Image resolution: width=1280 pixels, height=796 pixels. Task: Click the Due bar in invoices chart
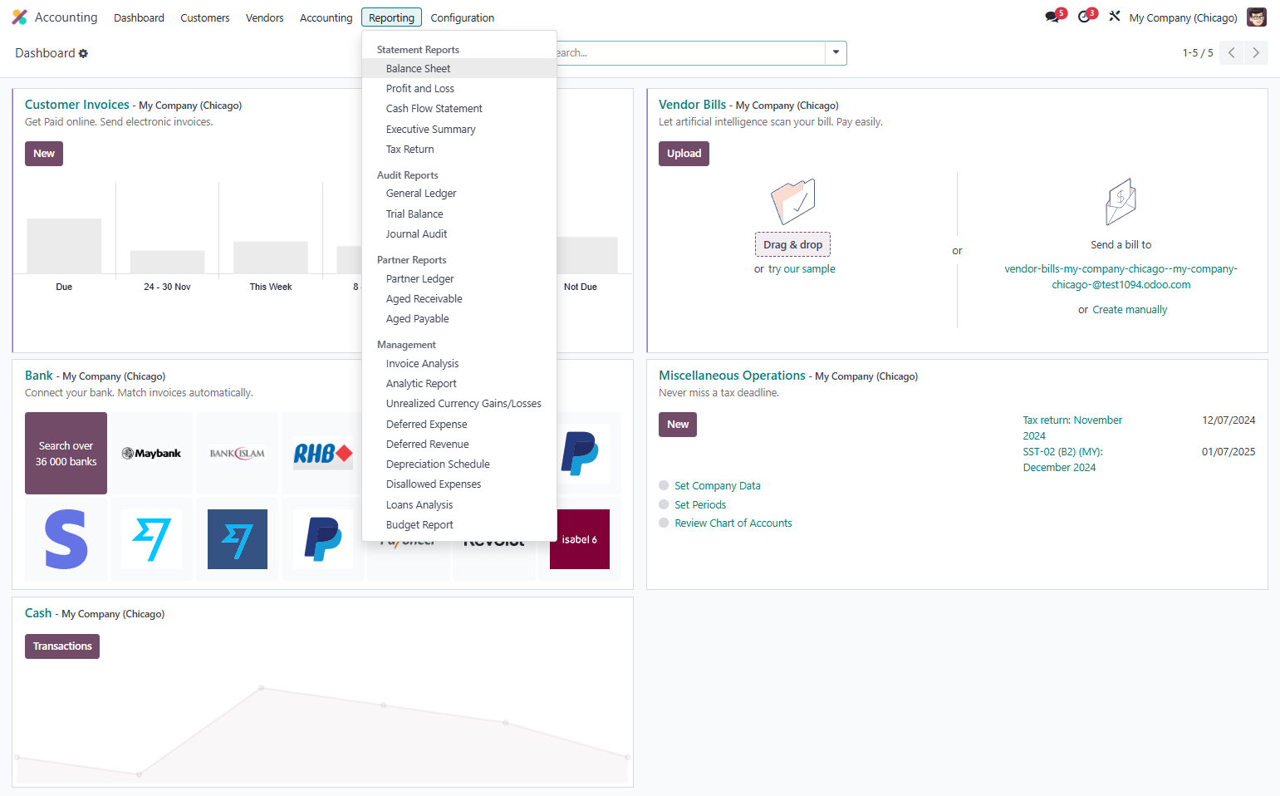64,246
